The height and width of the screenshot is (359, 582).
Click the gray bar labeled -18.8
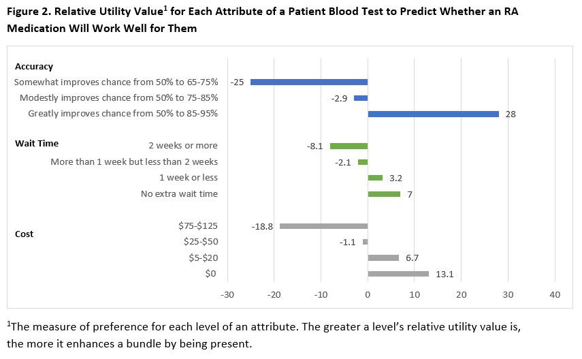click(323, 226)
